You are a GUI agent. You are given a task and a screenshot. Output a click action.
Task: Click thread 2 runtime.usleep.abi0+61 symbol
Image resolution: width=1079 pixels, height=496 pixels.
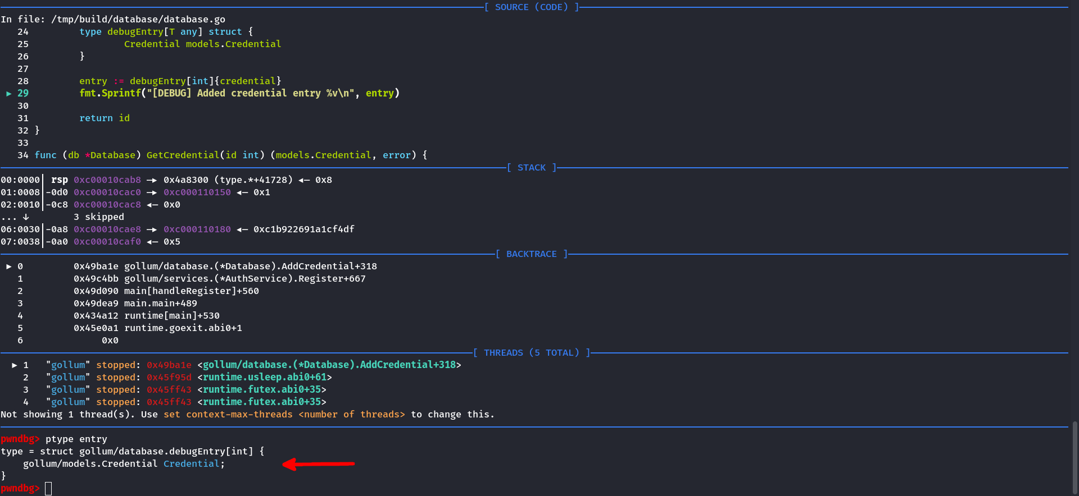[x=265, y=378]
